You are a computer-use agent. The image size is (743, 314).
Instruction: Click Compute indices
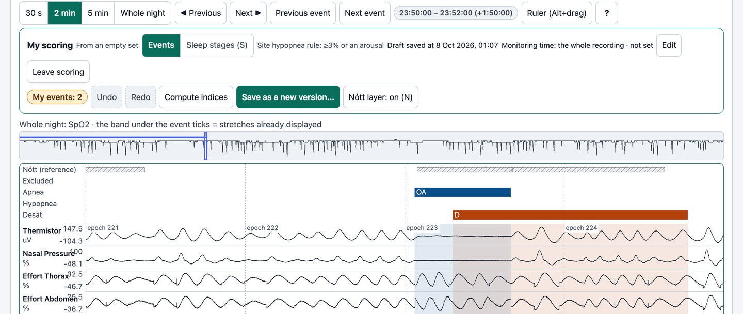tap(196, 97)
